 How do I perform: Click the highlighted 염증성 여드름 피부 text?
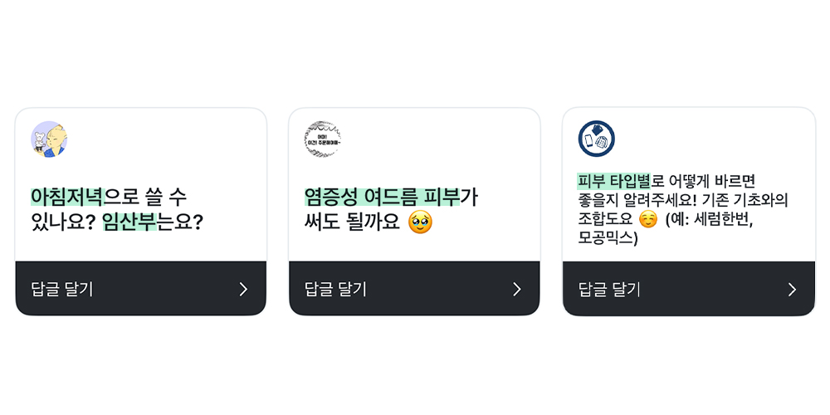(383, 197)
